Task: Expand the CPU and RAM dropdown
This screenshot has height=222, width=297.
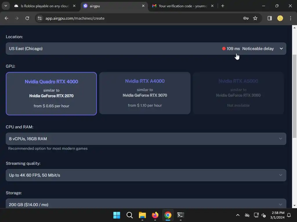Action: tap(146, 139)
